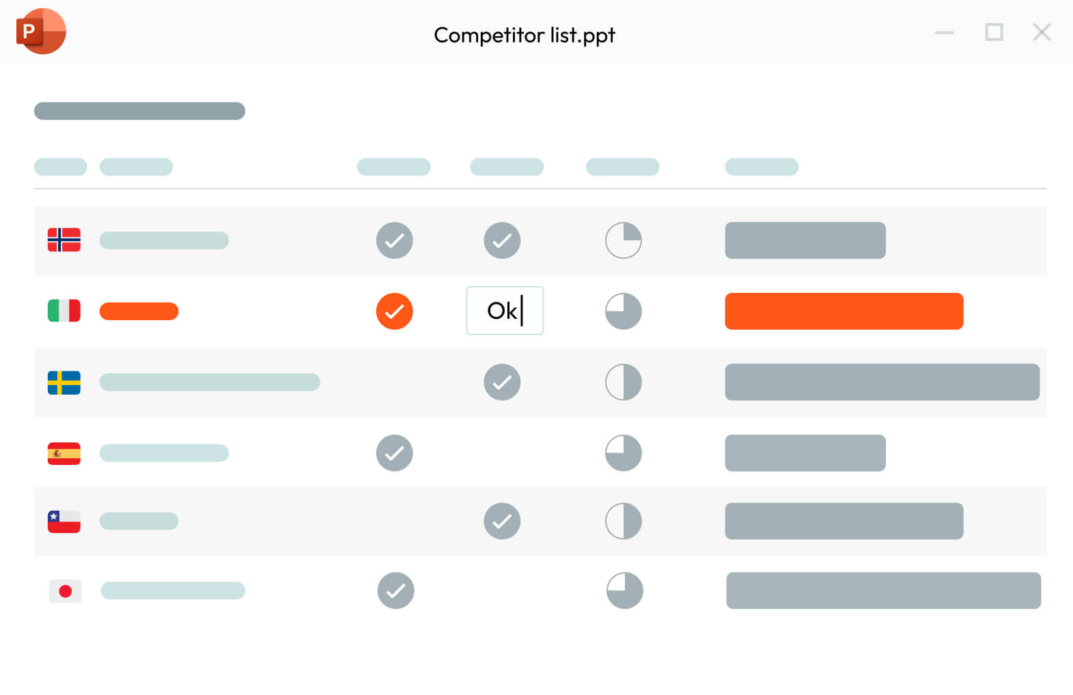Select the Spain flag icon
The image size is (1073, 695).
[64, 453]
